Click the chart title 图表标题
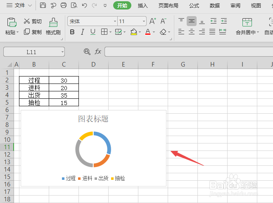 pos(93,119)
